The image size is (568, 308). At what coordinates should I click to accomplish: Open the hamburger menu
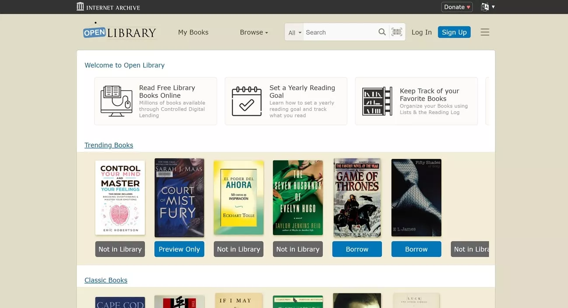485,32
